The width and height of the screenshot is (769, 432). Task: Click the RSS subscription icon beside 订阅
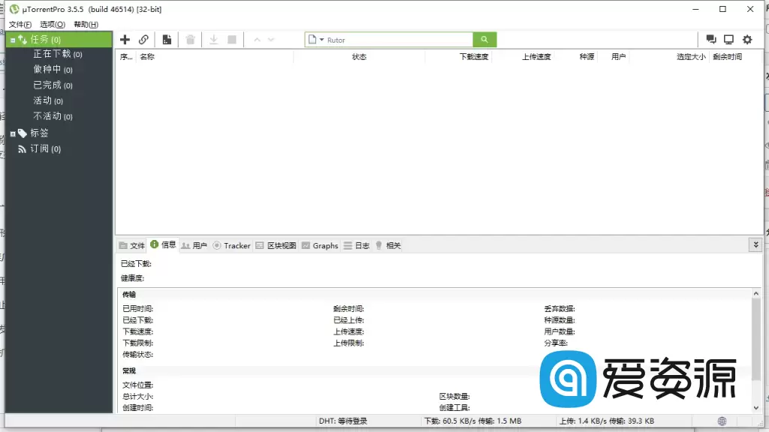point(23,148)
